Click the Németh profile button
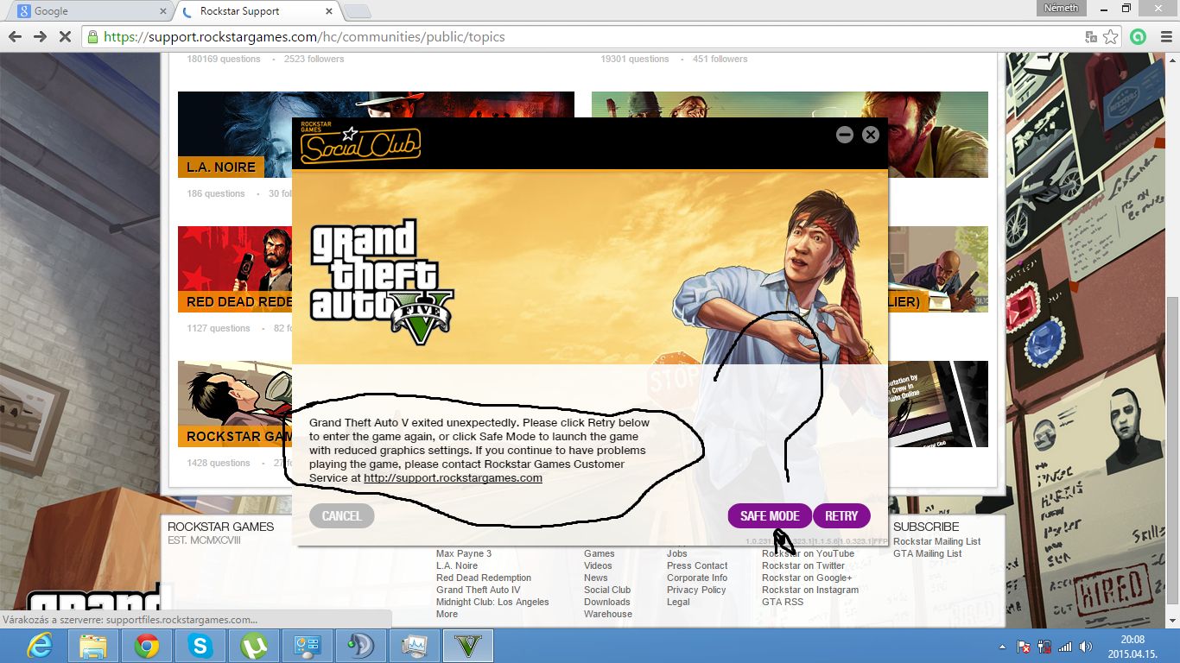 point(1061,8)
